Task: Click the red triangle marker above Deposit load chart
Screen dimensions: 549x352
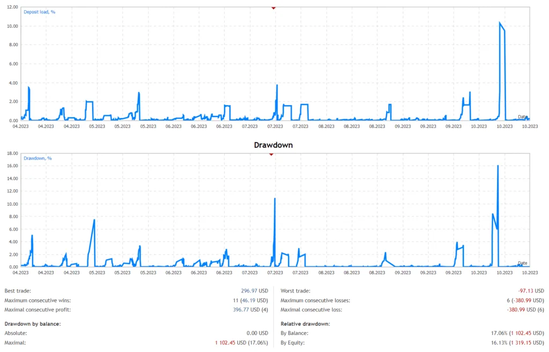Action: tap(273, 8)
